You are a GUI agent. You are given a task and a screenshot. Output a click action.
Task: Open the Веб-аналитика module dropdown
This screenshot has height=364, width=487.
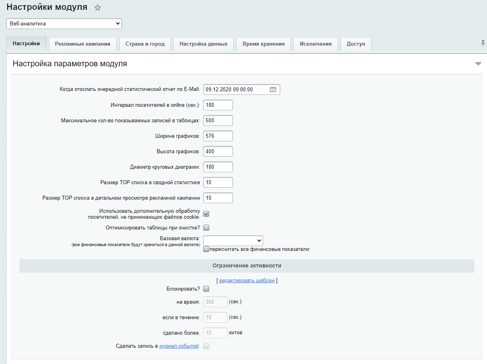[x=64, y=24]
